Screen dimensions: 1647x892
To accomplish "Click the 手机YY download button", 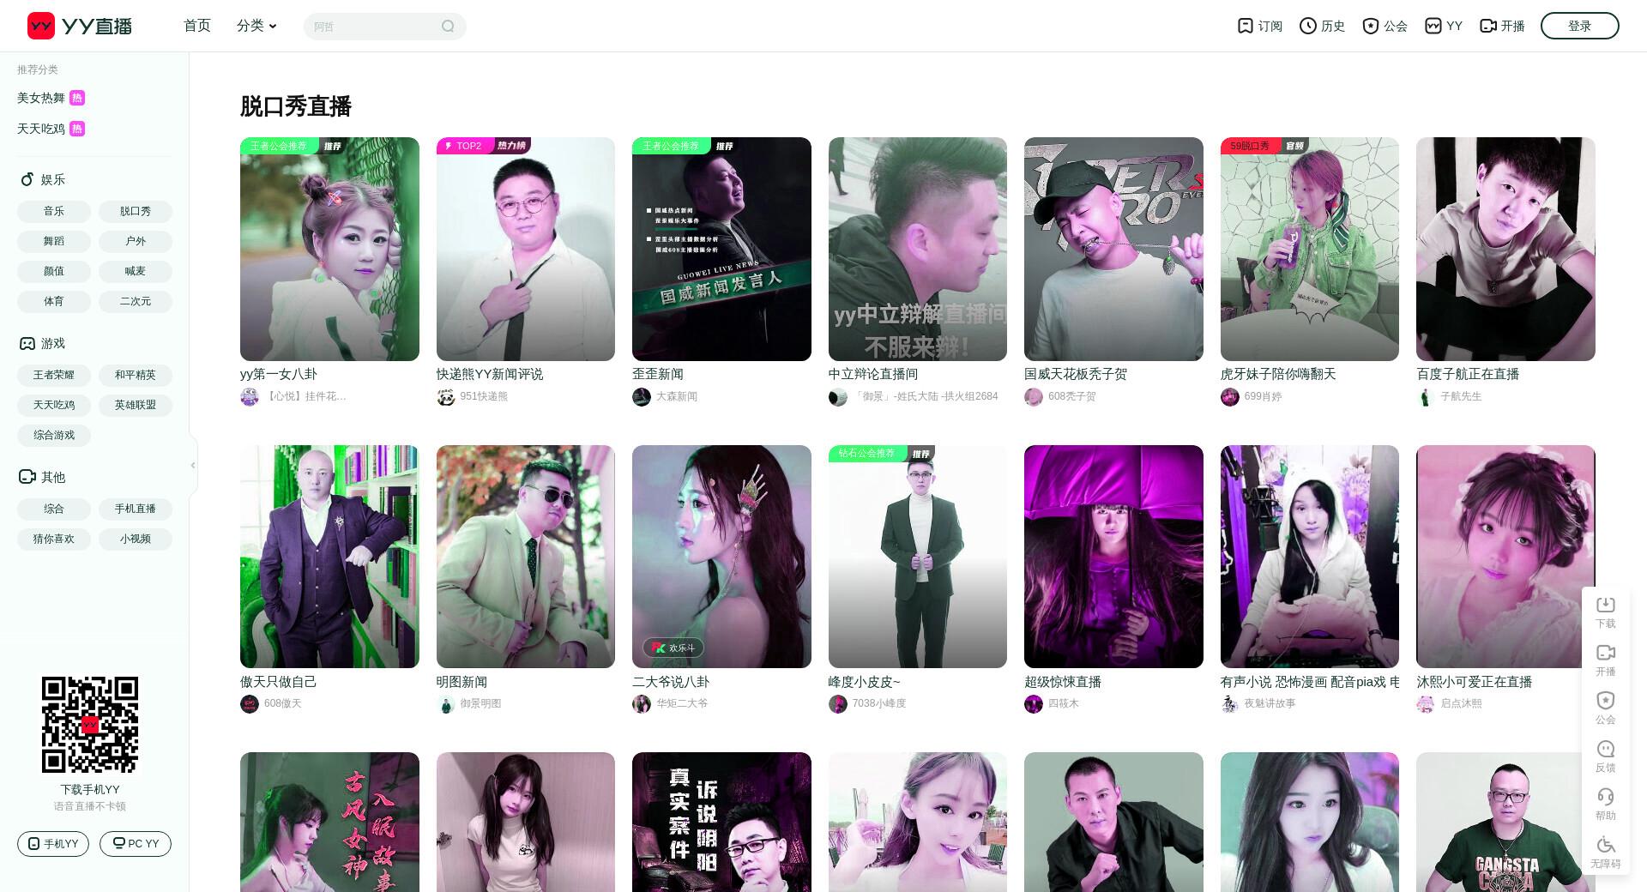I will pos(53,844).
